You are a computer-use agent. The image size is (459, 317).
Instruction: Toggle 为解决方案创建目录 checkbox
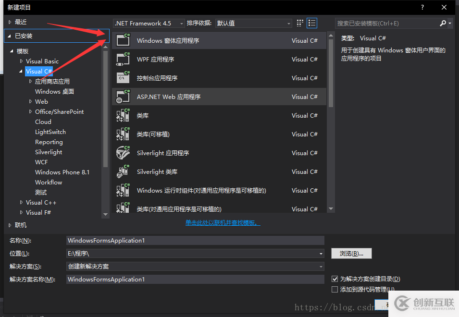point(335,279)
